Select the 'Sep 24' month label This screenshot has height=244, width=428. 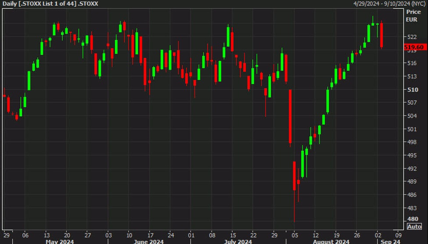389,241
